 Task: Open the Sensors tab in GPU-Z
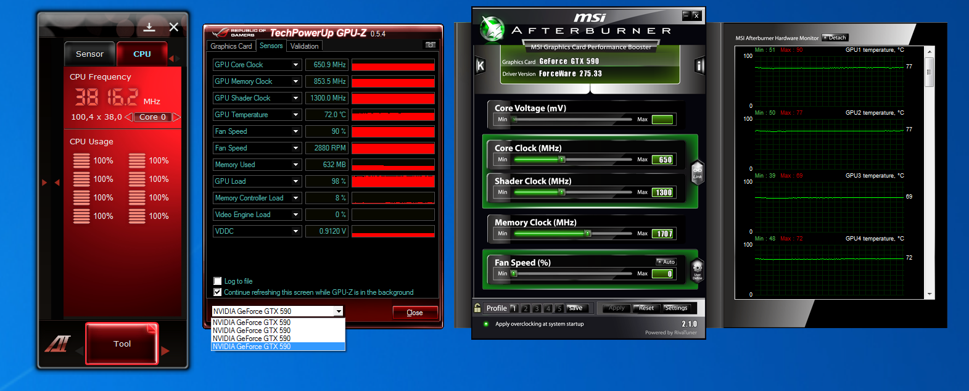click(271, 46)
